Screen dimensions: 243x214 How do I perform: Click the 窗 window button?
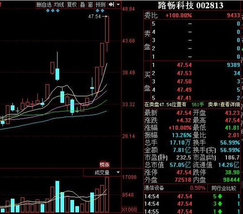(90, 5)
